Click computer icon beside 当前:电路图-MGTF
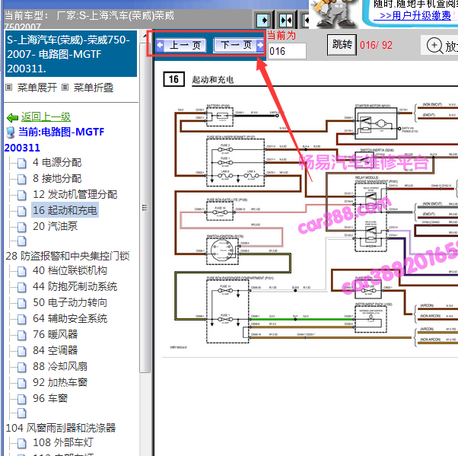458x456 pixels. tap(11, 132)
